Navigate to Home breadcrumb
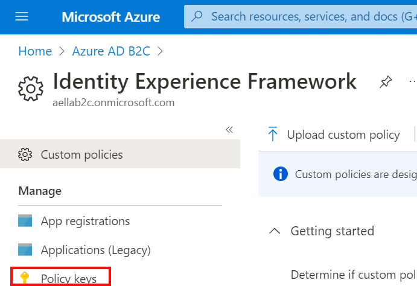 pyautogui.click(x=35, y=51)
